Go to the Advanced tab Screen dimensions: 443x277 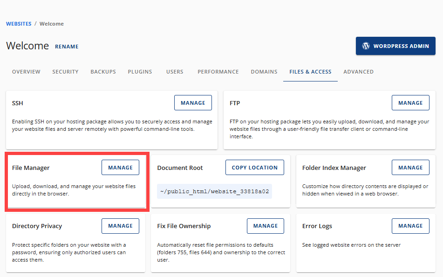(359, 72)
